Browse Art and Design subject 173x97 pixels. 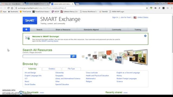30,73
